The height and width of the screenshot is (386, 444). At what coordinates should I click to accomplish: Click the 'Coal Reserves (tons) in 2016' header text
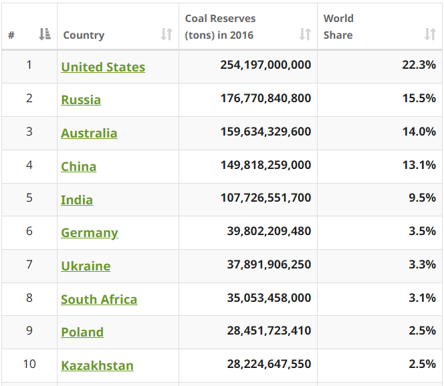pyautogui.click(x=221, y=27)
